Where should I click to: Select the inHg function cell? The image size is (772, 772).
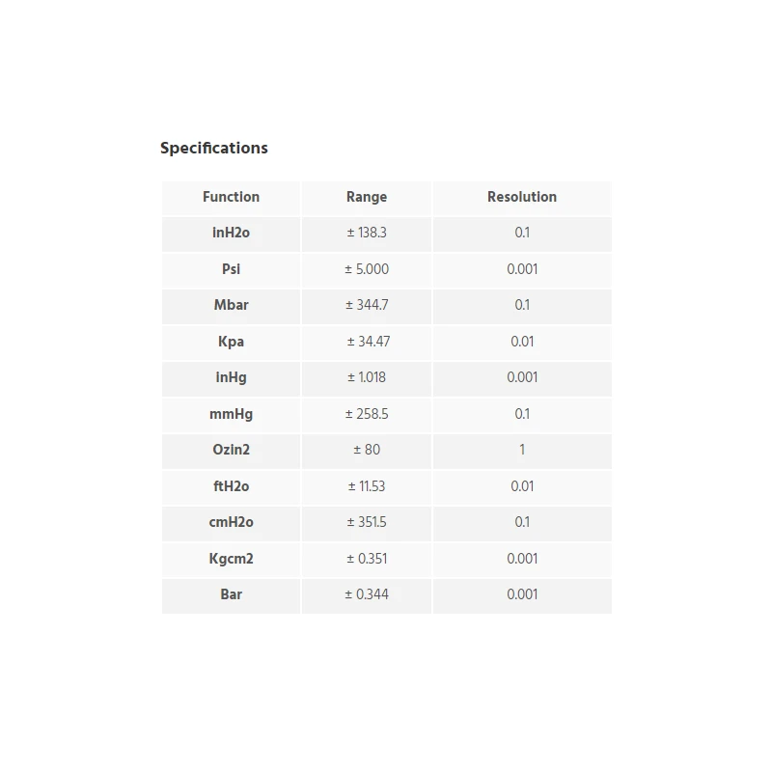(x=231, y=377)
